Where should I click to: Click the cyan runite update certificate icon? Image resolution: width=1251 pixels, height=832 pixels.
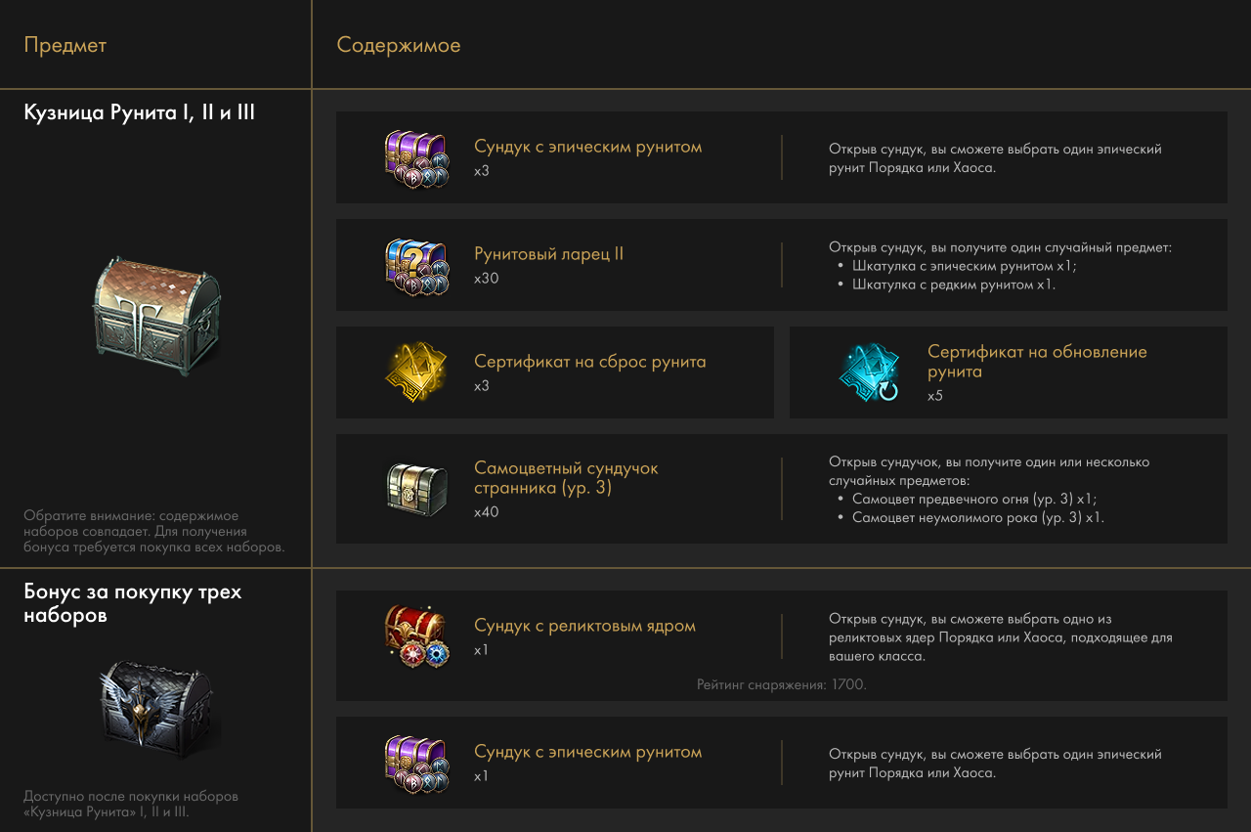pyautogui.click(x=870, y=372)
